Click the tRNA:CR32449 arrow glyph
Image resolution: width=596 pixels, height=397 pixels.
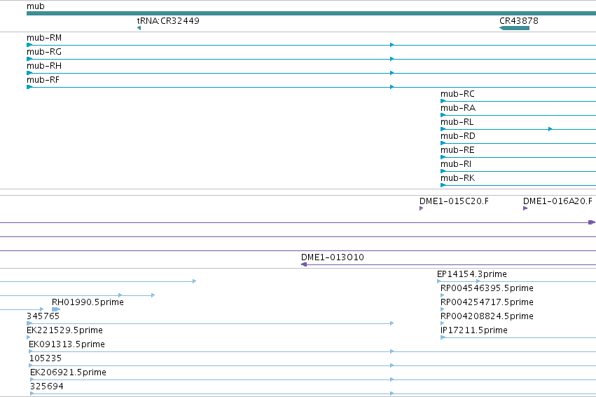tap(139, 28)
